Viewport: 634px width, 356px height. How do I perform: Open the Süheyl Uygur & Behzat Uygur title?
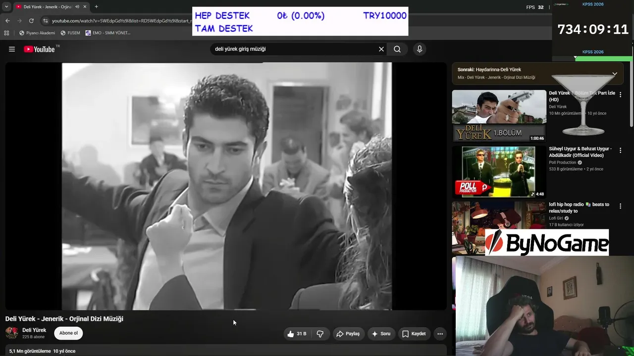point(581,152)
